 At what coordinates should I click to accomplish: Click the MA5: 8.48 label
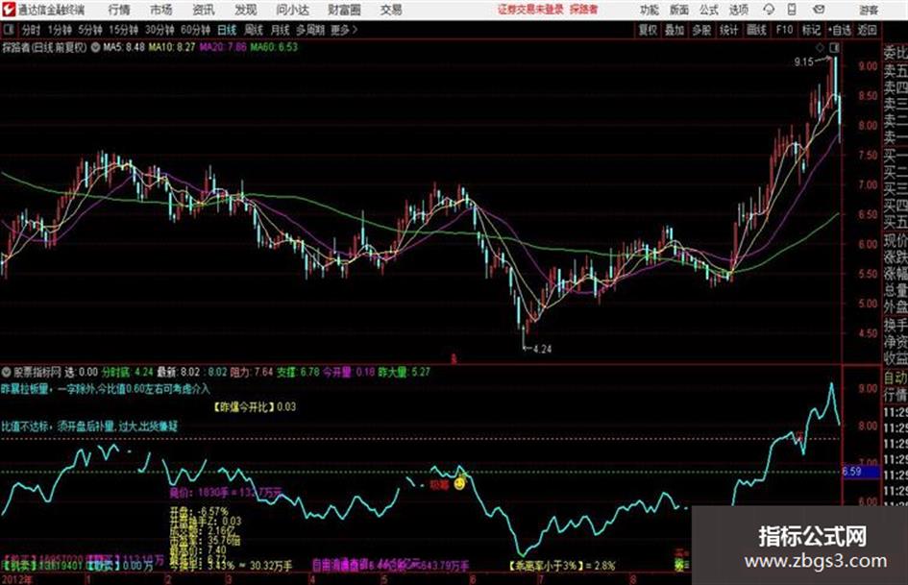(124, 47)
